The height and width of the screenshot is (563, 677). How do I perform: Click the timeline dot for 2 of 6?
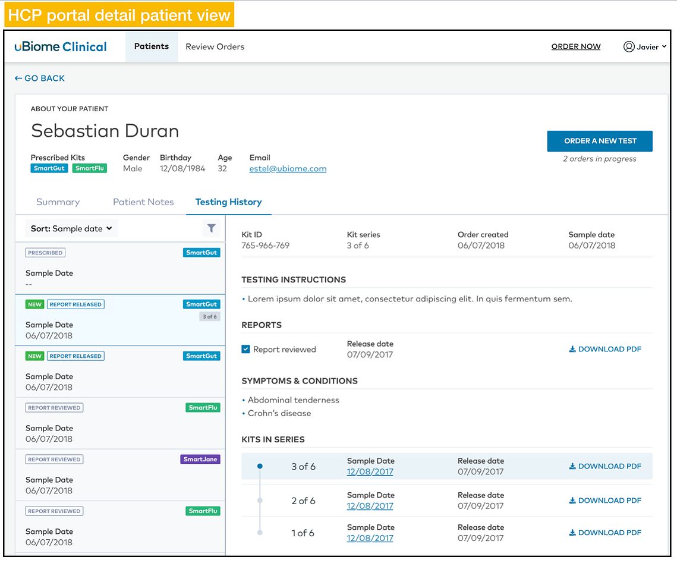tap(260, 501)
